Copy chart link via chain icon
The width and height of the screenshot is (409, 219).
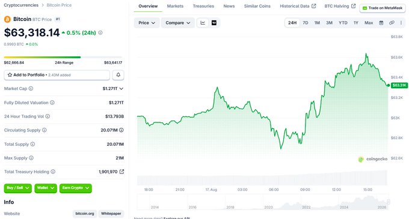[x=392, y=23]
